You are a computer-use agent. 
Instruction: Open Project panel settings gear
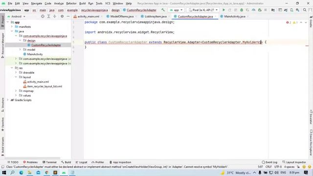[x=62, y=16]
